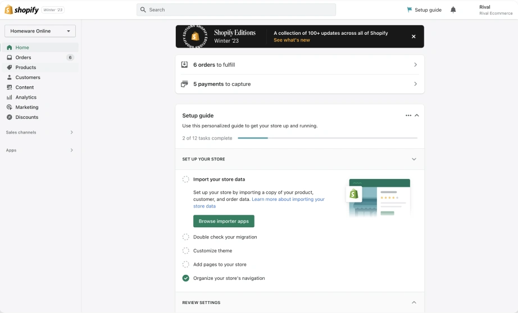
Task: Click the setup tasks progress bar
Action: point(328,138)
